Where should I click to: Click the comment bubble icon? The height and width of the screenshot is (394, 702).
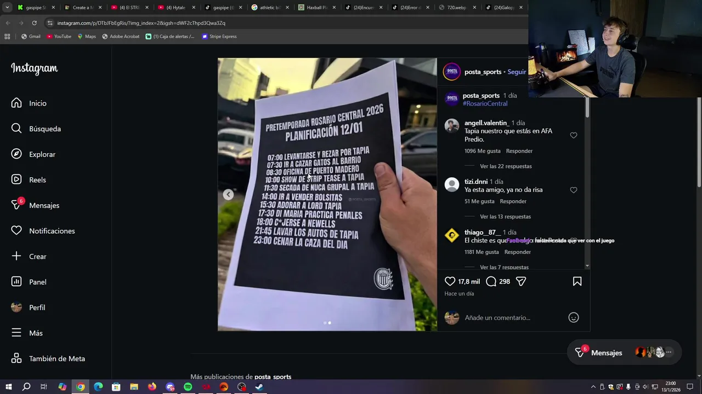[x=491, y=281]
